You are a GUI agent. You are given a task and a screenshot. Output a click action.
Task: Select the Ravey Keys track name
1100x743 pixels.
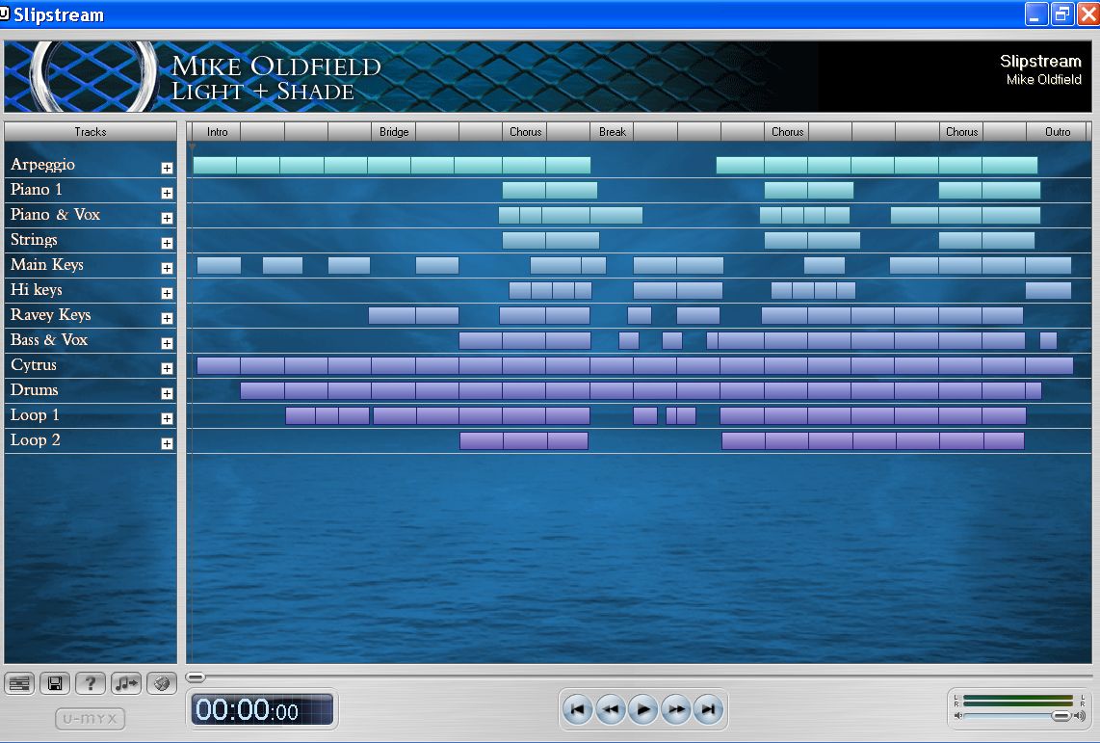(50, 315)
